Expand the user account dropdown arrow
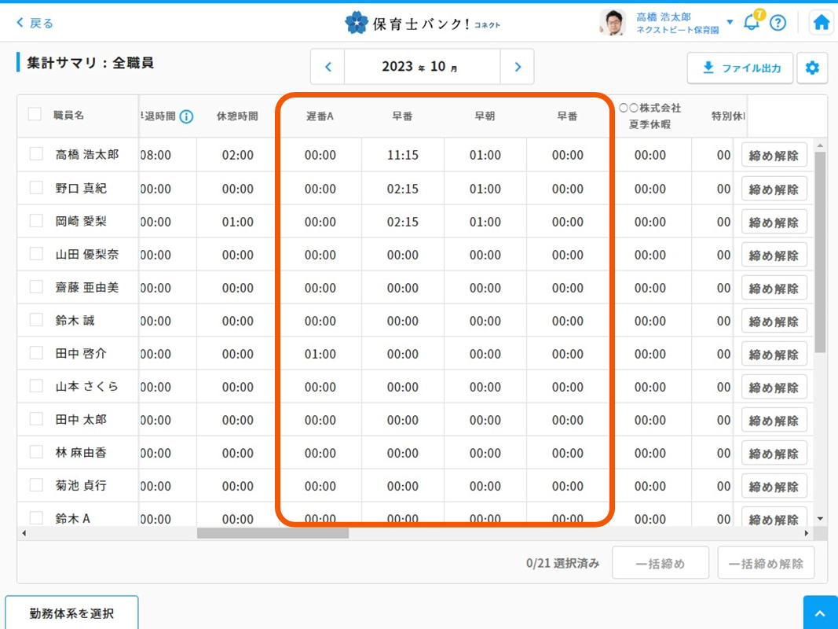This screenshot has width=838, height=629. click(730, 22)
